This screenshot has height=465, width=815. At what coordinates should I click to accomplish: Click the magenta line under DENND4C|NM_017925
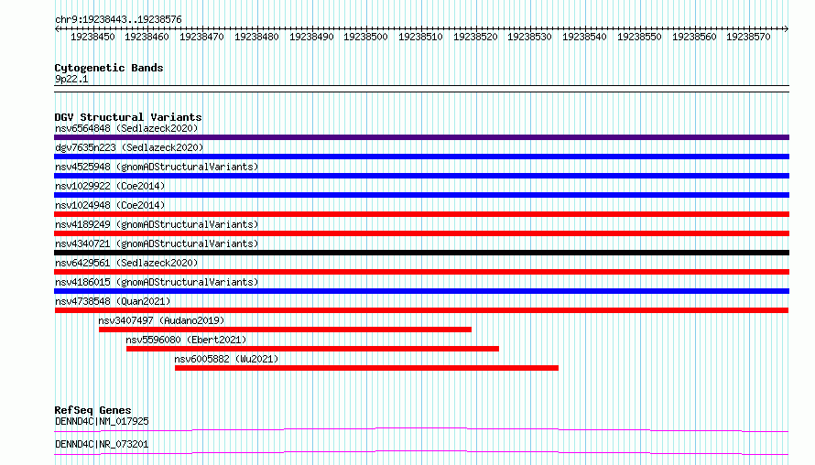pyautogui.click(x=421, y=429)
